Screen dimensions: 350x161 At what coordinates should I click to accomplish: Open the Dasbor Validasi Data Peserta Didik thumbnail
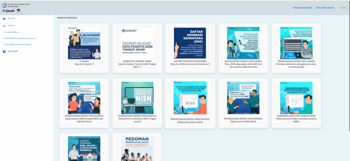[137, 43]
